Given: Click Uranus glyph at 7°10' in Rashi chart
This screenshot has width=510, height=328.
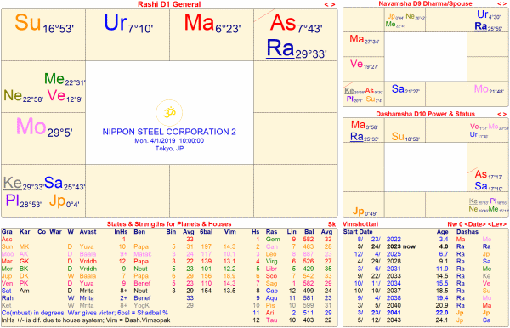Looking at the screenshot, I should pos(116,23).
